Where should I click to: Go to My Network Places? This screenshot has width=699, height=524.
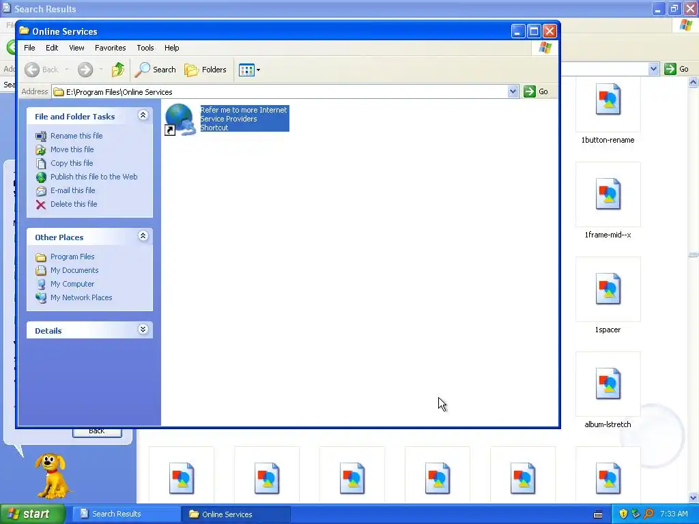tap(81, 297)
